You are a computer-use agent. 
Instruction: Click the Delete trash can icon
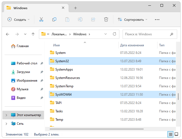tap(106, 19)
